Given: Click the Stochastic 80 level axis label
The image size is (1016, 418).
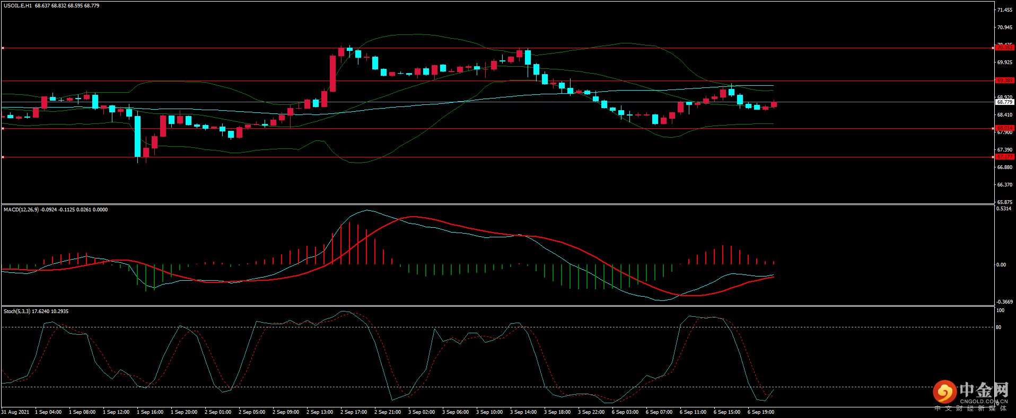Looking at the screenshot, I should point(999,327).
